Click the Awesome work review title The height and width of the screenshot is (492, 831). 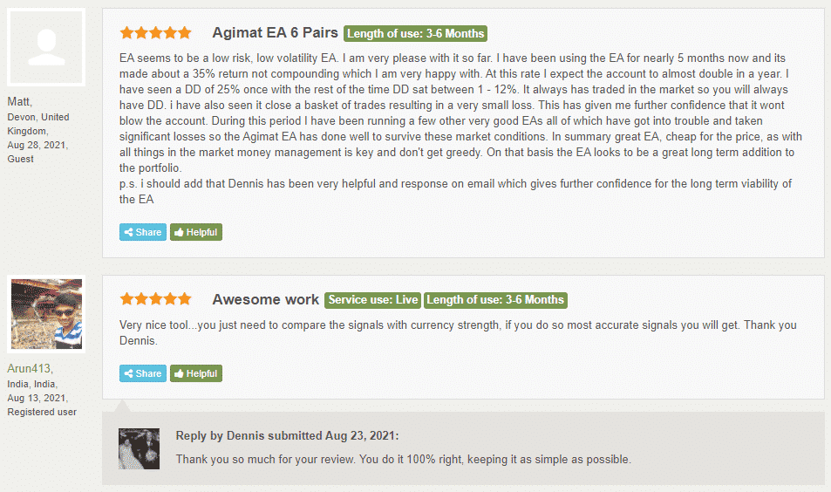point(265,299)
